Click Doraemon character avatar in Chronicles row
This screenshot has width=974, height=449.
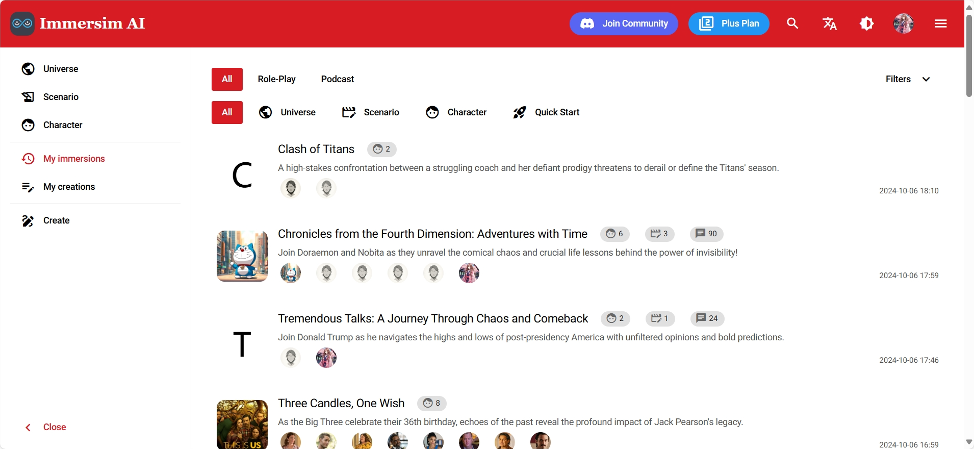pos(291,273)
